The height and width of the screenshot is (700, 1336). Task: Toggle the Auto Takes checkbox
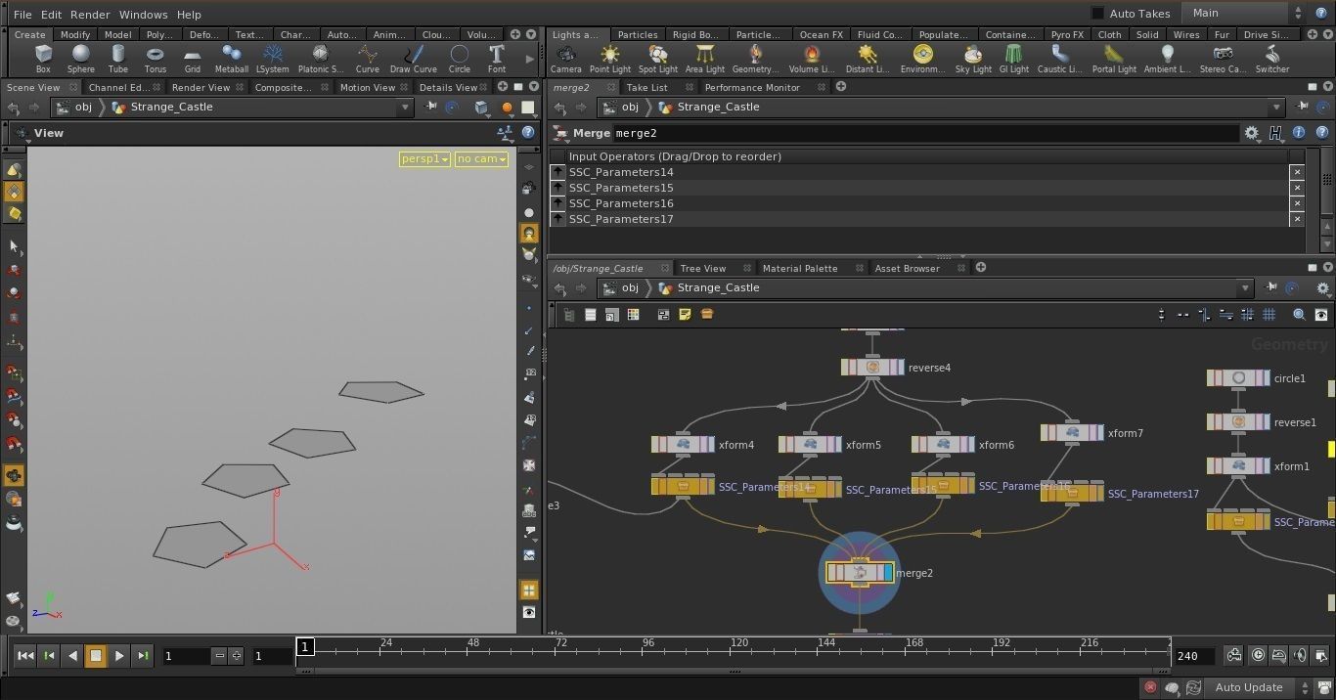click(x=1097, y=14)
